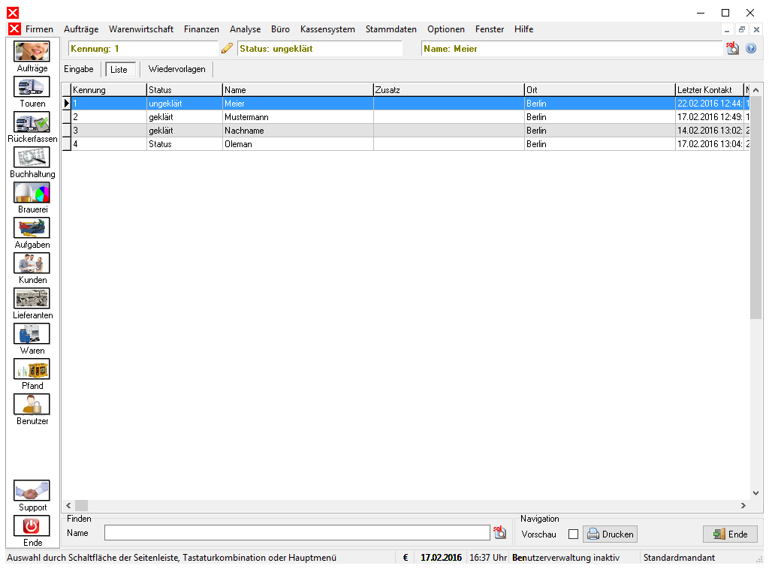Sort by the Status column header
Viewport: 769px width, 569px height.
(x=185, y=89)
